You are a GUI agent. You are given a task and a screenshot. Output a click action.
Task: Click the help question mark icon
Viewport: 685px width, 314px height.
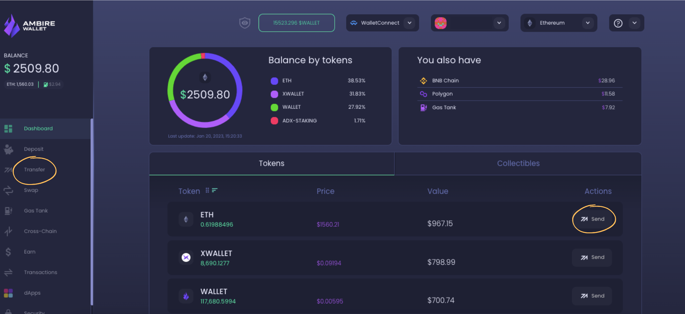pos(618,23)
